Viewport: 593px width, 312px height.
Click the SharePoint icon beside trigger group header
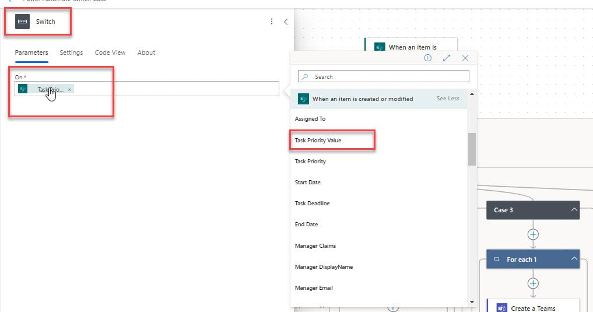[303, 99]
